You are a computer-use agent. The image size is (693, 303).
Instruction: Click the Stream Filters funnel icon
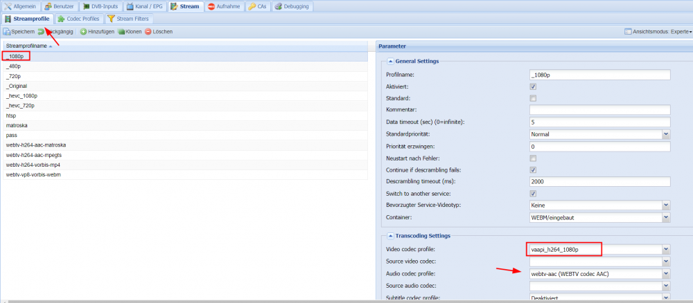point(112,19)
